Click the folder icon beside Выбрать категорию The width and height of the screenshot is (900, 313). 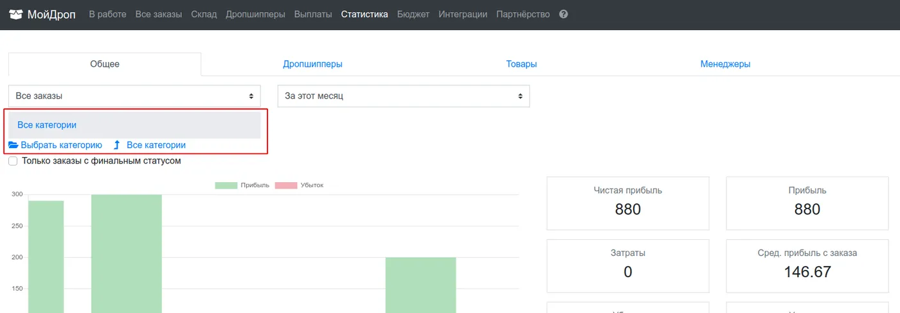13,146
